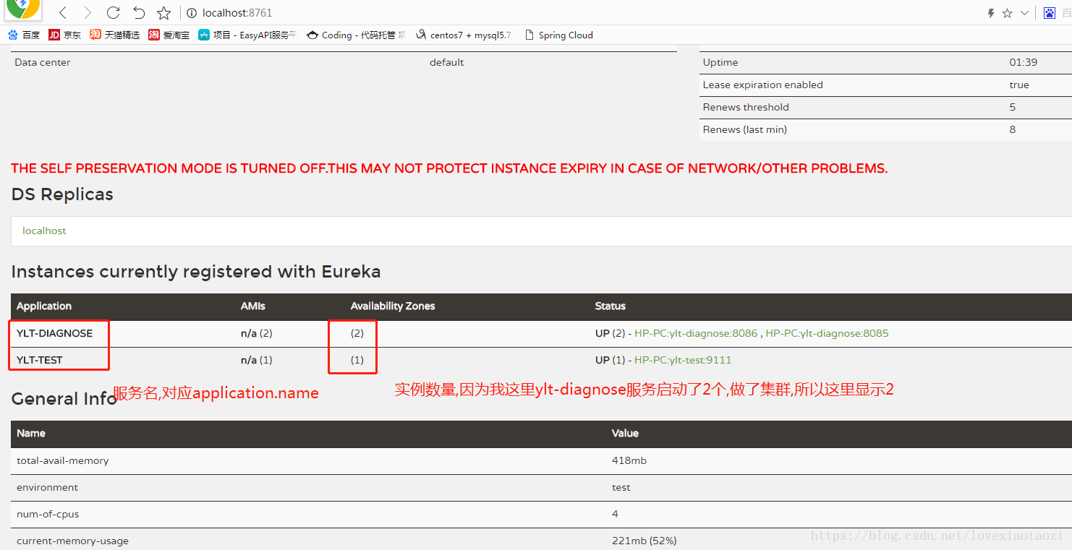This screenshot has height=550, width=1072.
Task: Click the localhost replica link under DS Replicas
Action: click(44, 231)
